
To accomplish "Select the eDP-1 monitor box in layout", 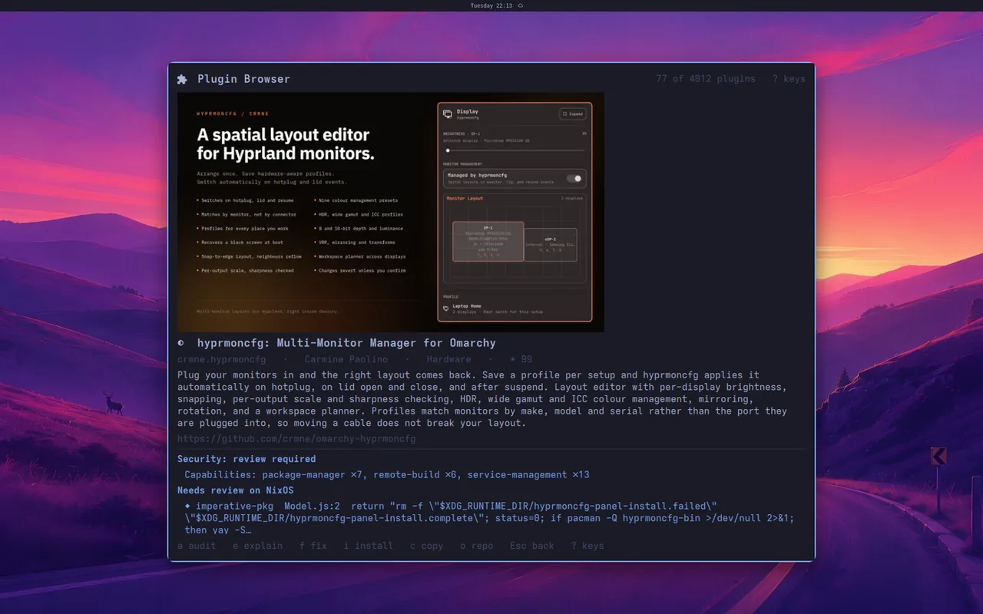I will point(551,244).
